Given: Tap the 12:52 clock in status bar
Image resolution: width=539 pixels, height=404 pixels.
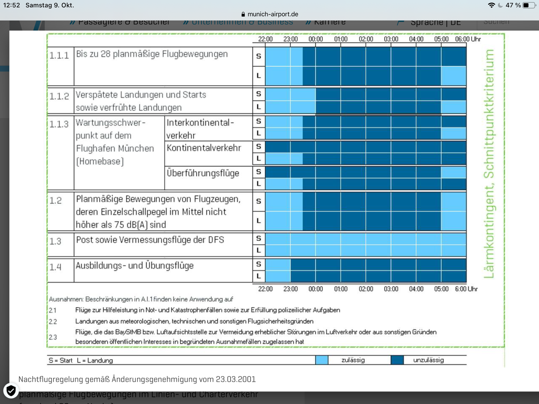Looking at the screenshot, I should point(12,5).
